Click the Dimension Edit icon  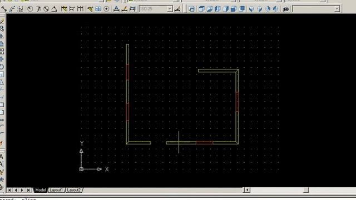(x=116, y=9)
